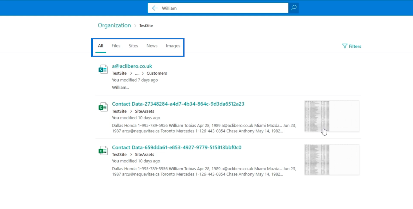413x209 pixels.
Task: Click the SharePoint list icon for a@aclibero.co.uk
Action: (103, 69)
